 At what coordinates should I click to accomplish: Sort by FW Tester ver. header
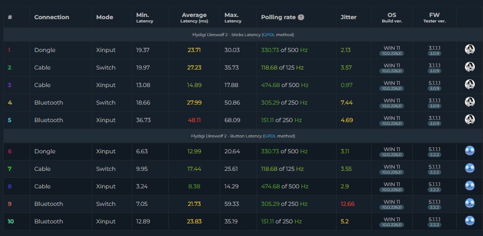tap(434, 18)
